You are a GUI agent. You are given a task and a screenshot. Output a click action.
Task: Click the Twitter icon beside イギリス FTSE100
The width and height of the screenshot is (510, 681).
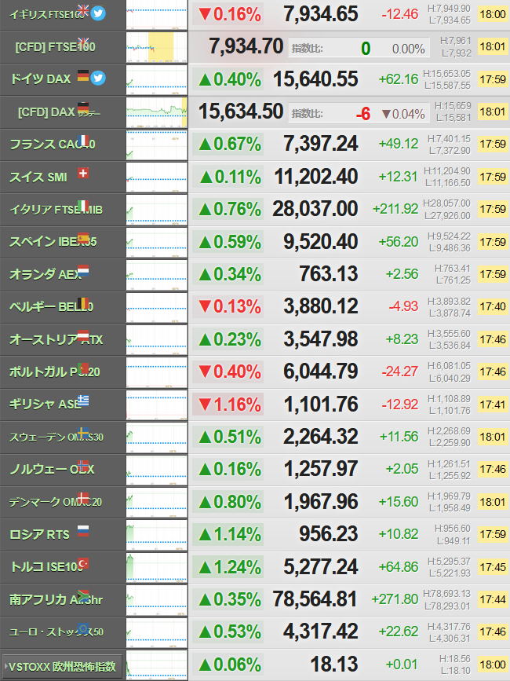point(98,13)
